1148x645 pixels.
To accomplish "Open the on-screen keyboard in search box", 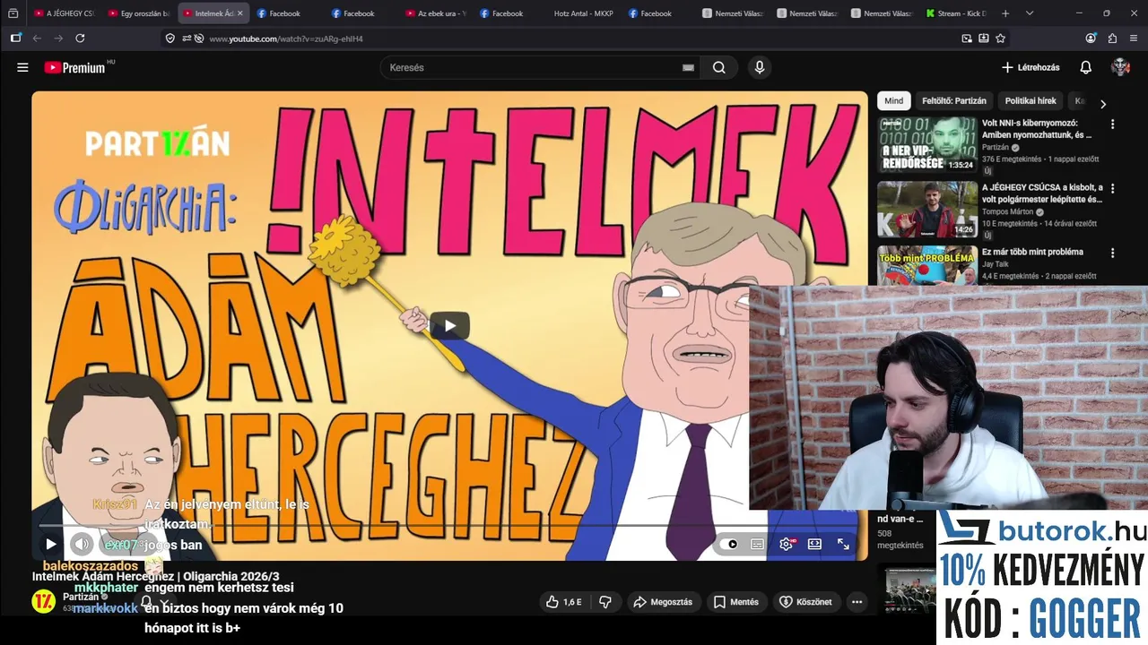I will point(688,67).
